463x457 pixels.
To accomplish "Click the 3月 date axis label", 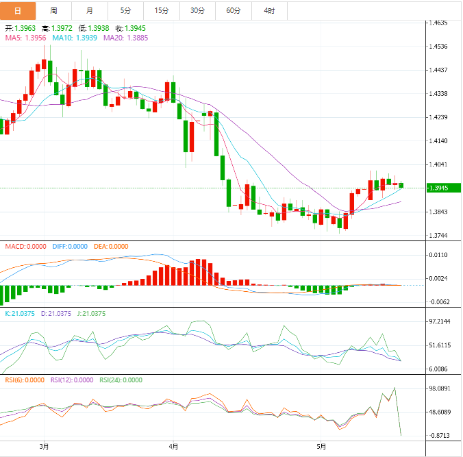I will 44,446.
